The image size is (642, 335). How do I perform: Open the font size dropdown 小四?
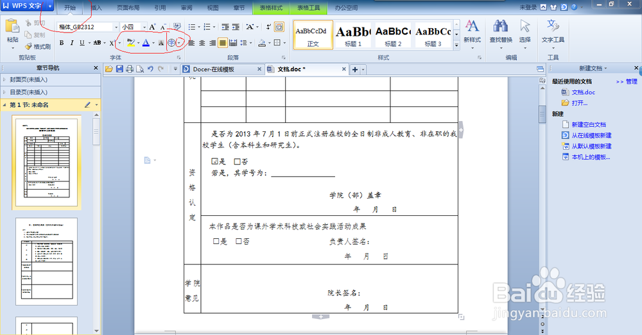(144, 27)
